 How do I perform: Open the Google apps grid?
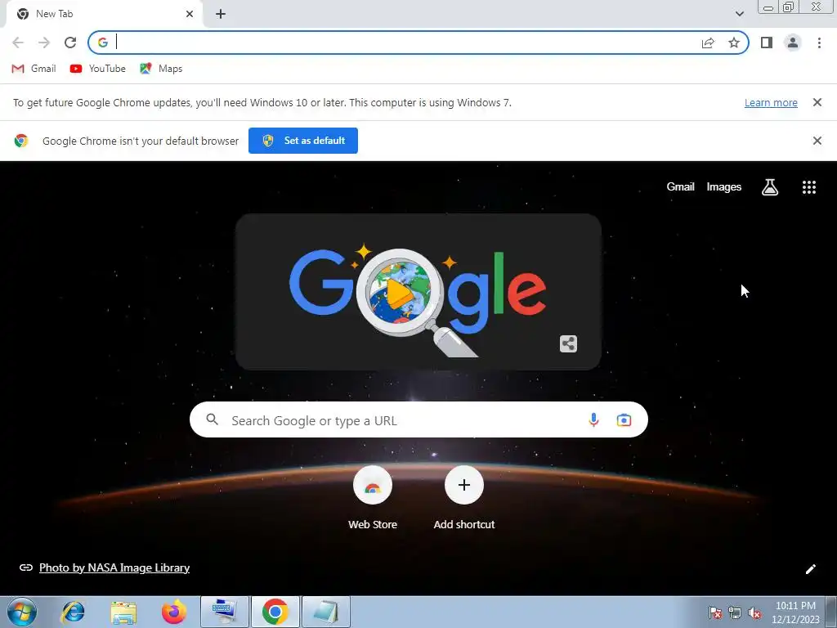(808, 187)
